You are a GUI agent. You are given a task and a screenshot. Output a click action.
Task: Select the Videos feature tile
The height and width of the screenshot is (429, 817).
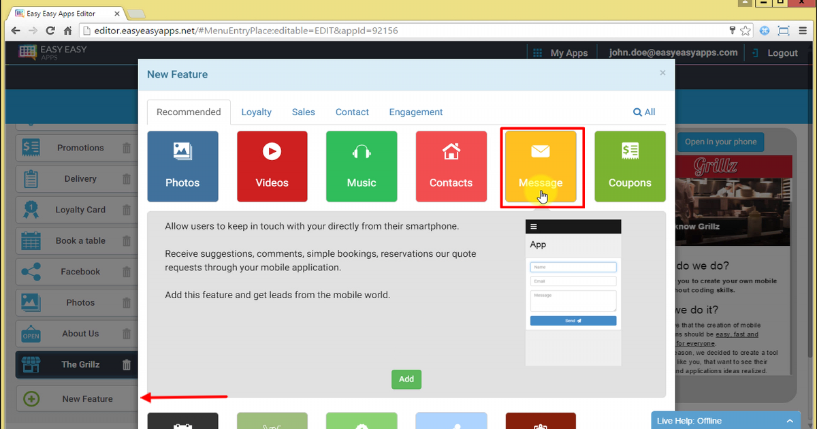pyautogui.click(x=272, y=167)
